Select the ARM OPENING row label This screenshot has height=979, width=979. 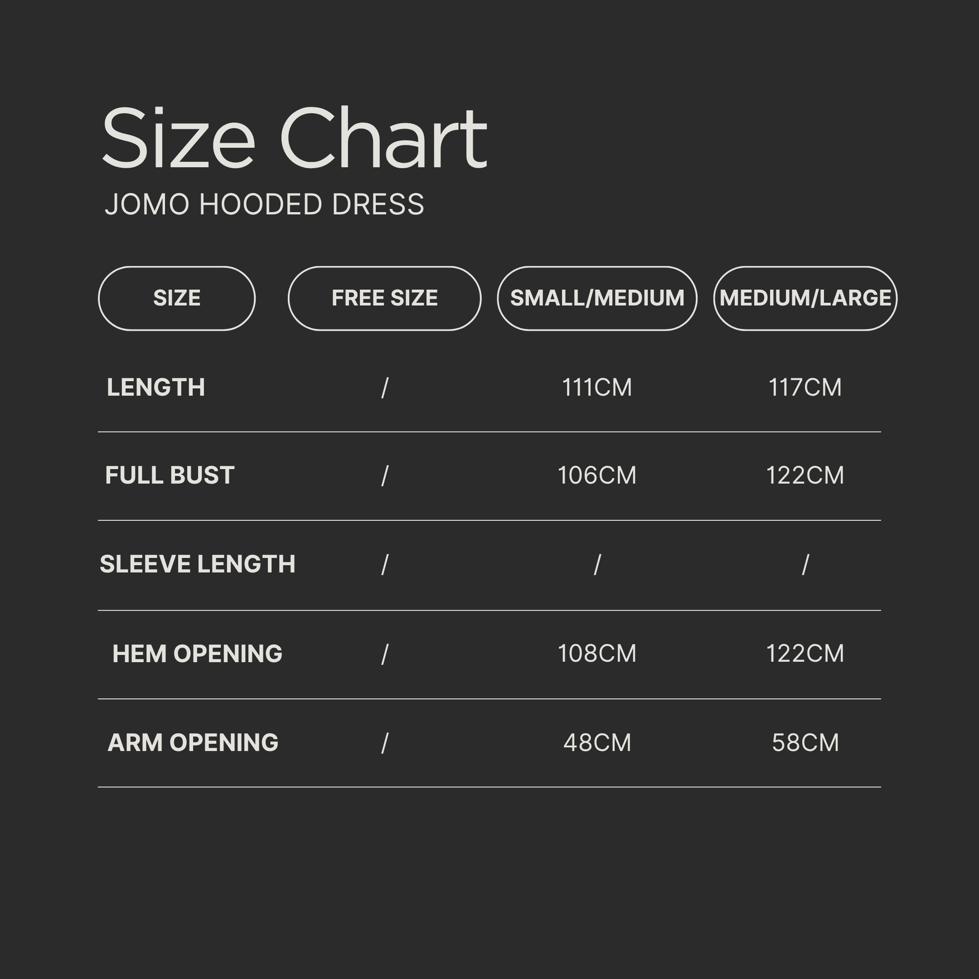193,743
